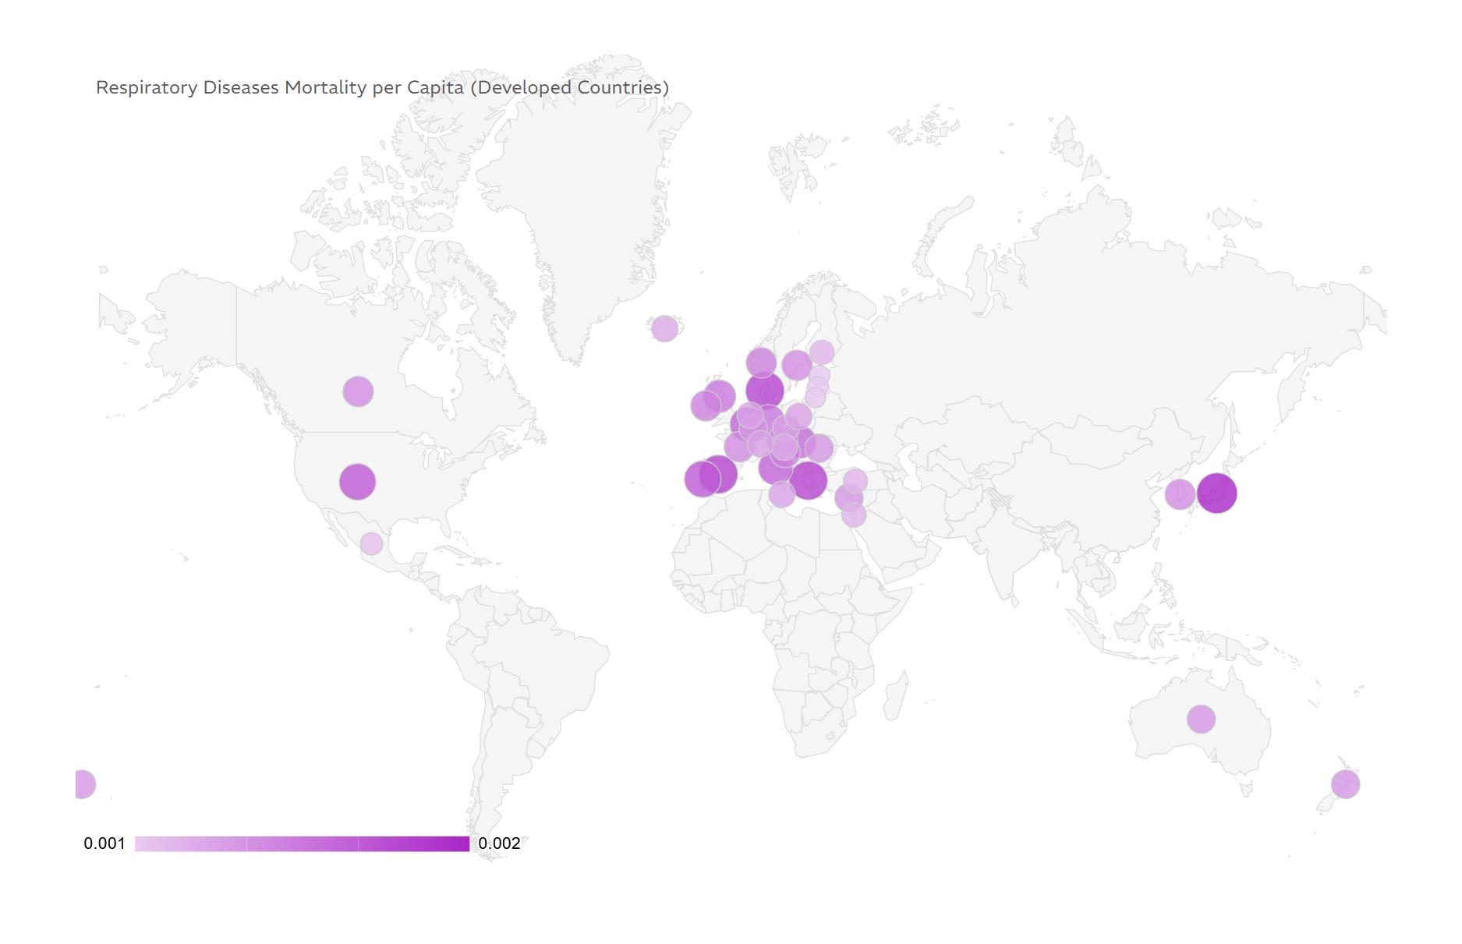Click the bubble in central Australia

1201,719
